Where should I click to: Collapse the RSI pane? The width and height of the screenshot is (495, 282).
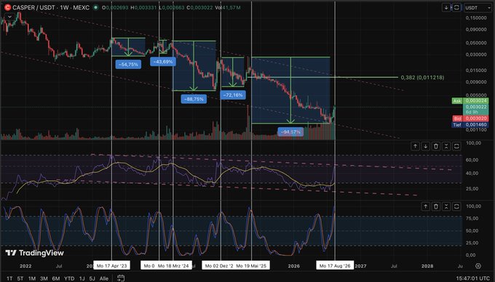pos(446,146)
